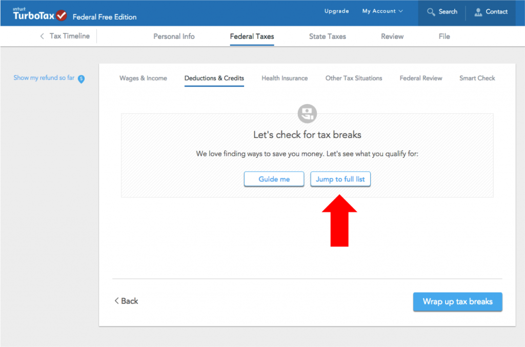Click the tax breaks icon above heading

307,113
